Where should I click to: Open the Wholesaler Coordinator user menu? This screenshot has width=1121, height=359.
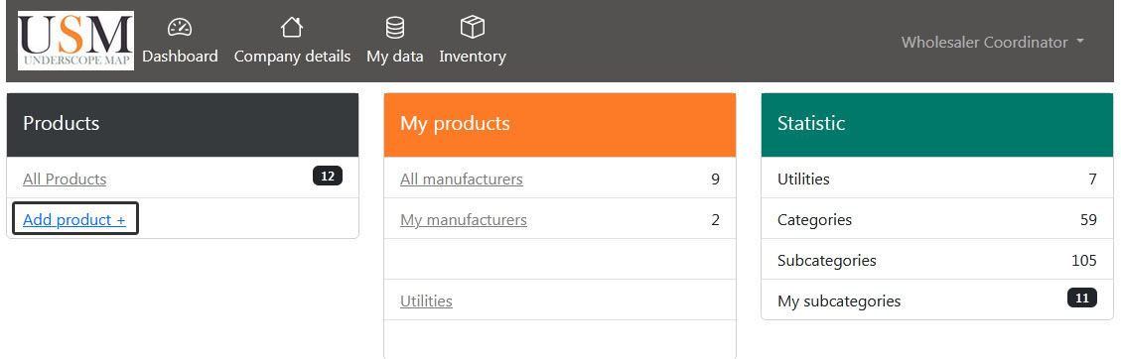point(992,42)
